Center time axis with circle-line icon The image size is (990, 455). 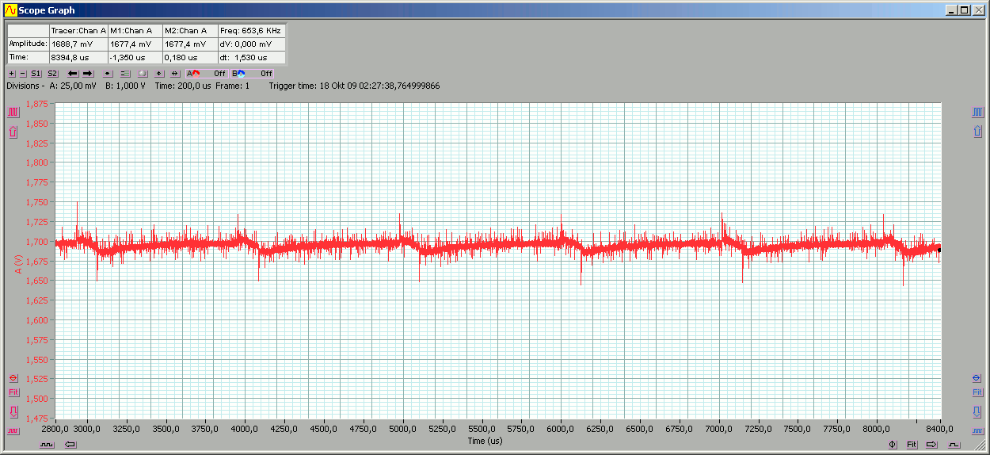pyautogui.click(x=893, y=445)
